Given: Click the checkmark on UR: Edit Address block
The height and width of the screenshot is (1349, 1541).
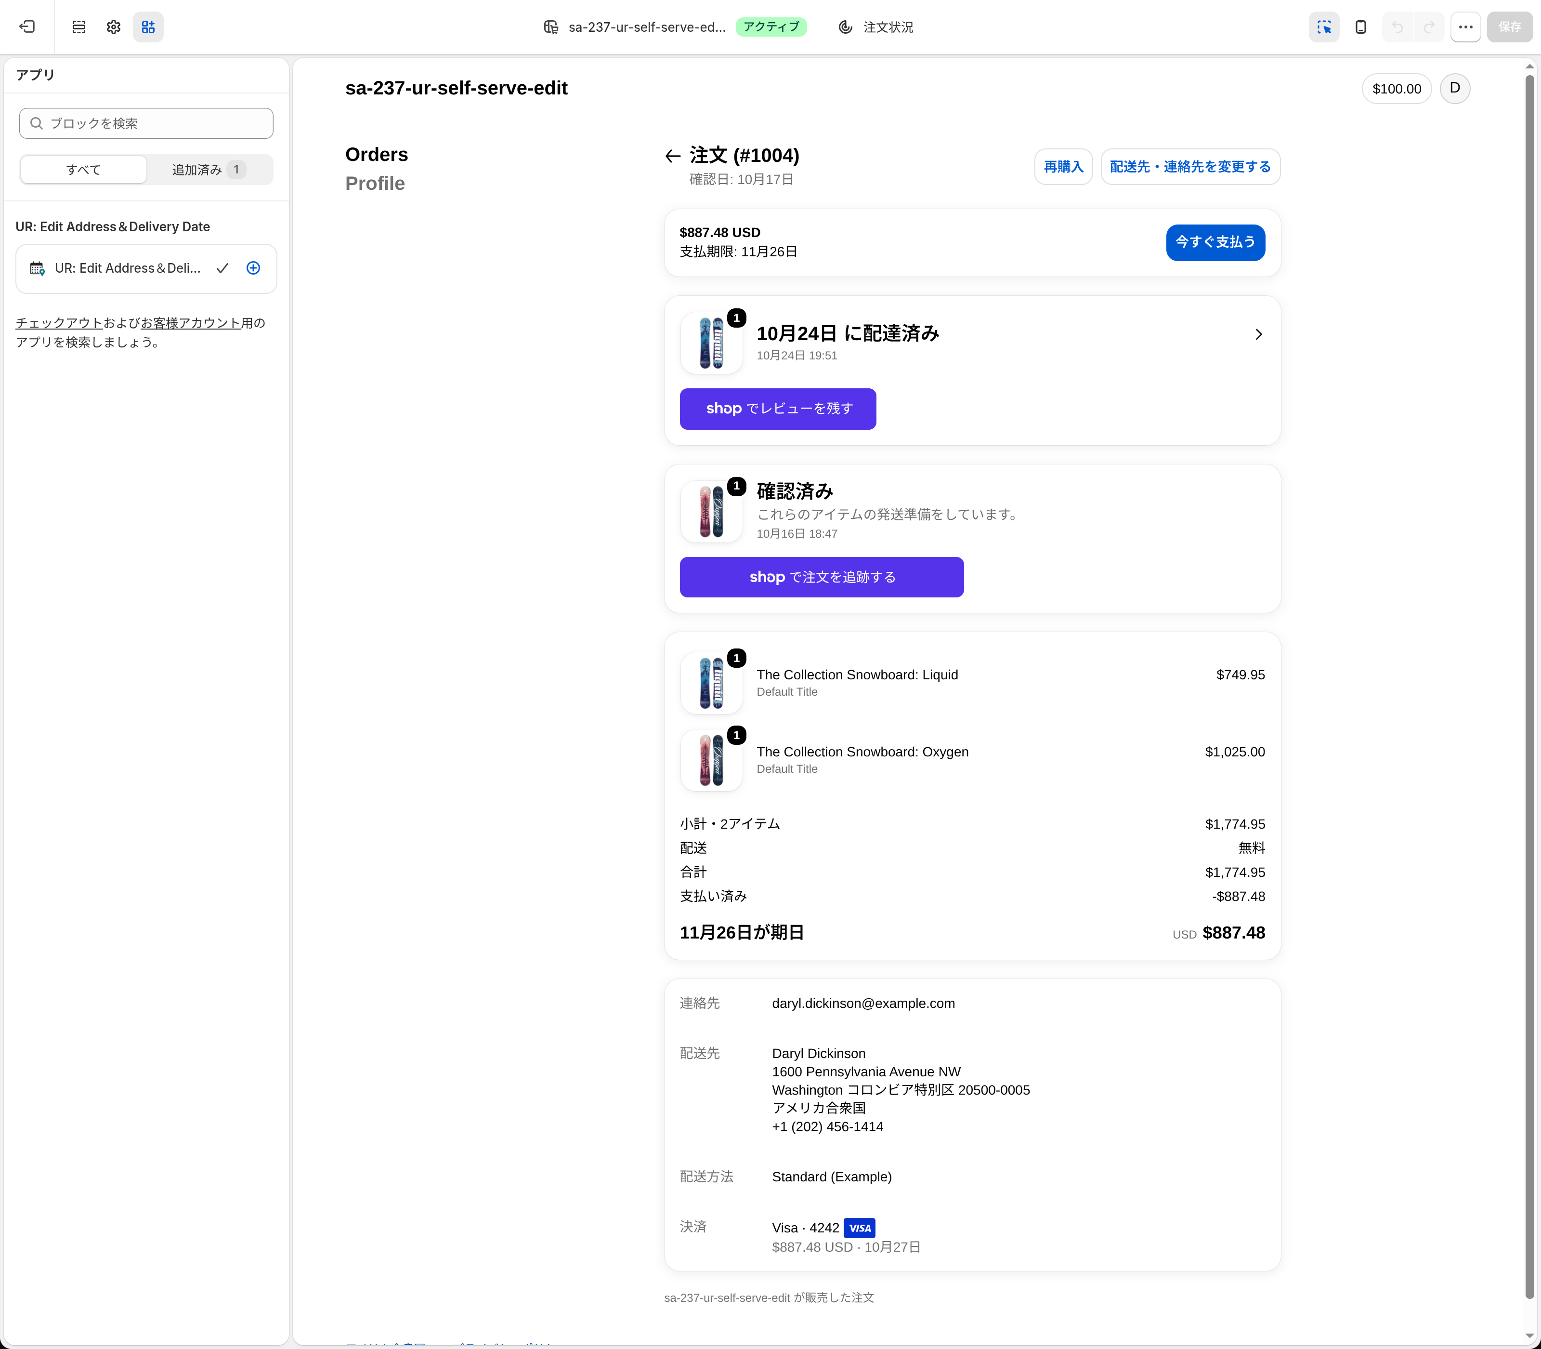Looking at the screenshot, I should coord(222,268).
